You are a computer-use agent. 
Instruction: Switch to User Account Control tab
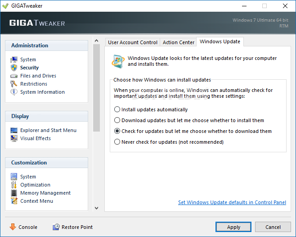click(x=133, y=42)
